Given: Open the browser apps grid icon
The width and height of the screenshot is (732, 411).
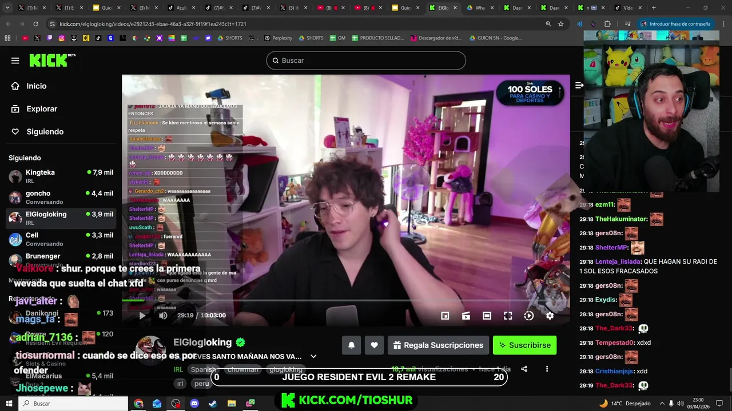Looking at the screenshot, I should click(7, 38).
